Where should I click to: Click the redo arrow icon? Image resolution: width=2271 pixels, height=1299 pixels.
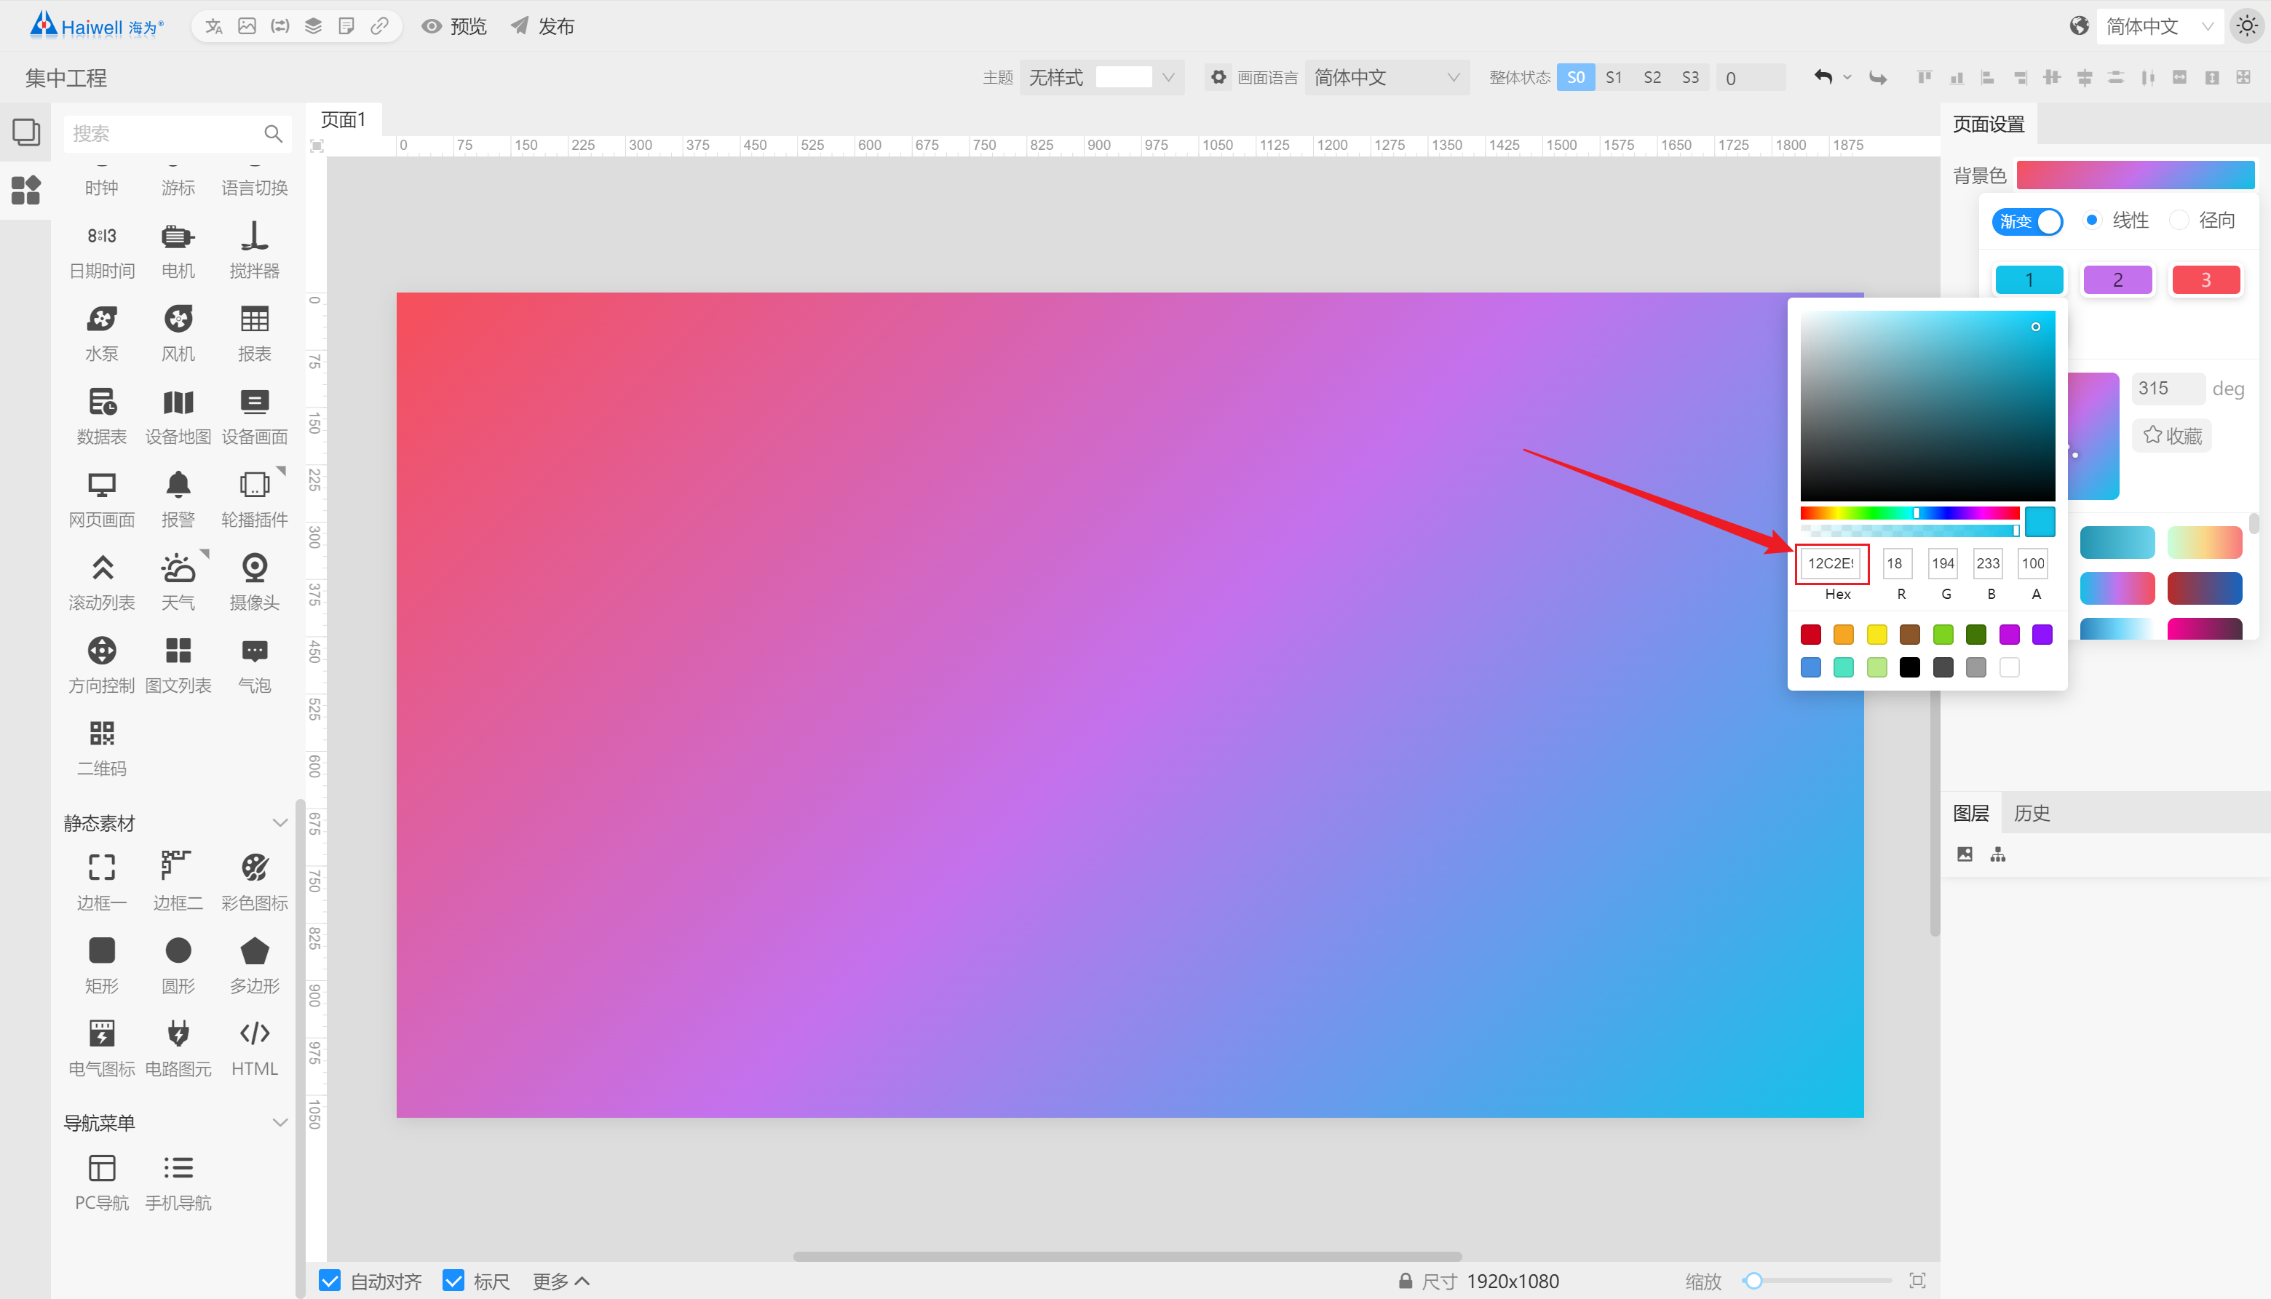click(x=1879, y=78)
